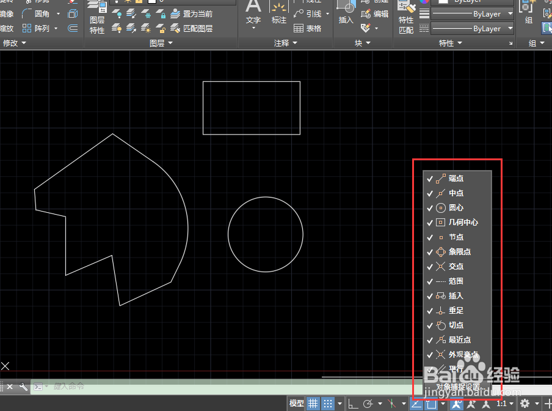Close the command line with X

coord(10,387)
